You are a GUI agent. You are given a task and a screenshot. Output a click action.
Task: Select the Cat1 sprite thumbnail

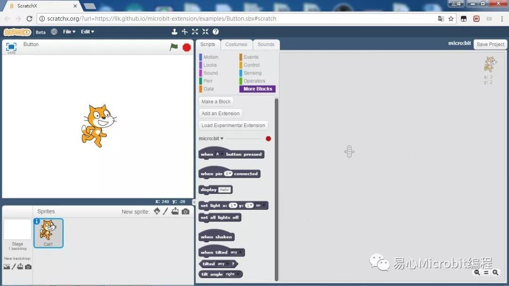coord(49,233)
